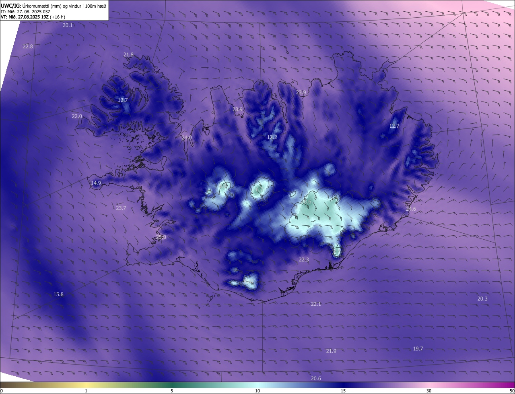Viewport: 515px width, 394px height.
Task: Click the 20.6 value label
Action: click(x=316, y=379)
